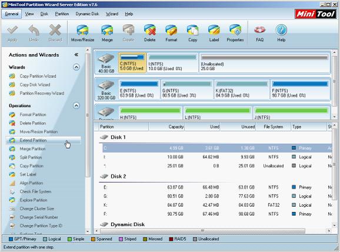The image size is (340, 252).
Task: Select C:(NTFS) block in disk map
Action: click(x=132, y=63)
